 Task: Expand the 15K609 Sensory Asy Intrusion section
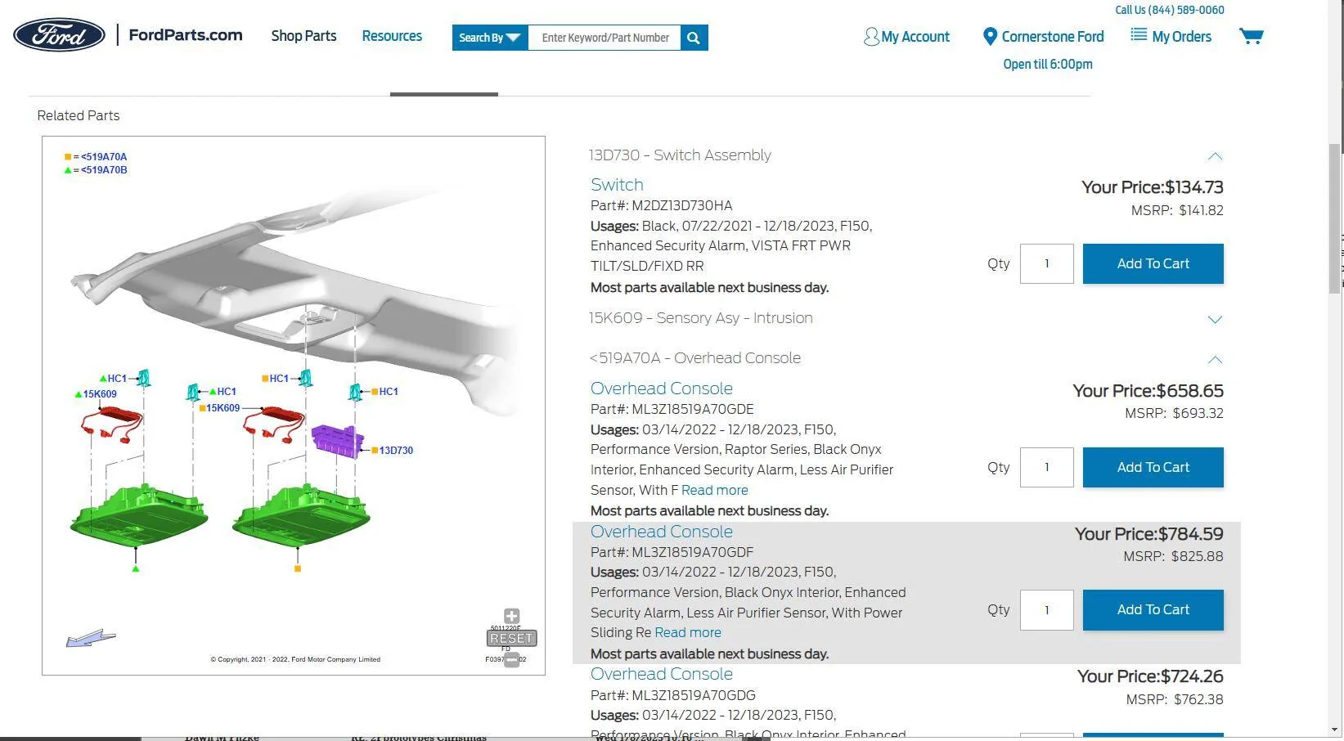tap(1215, 319)
